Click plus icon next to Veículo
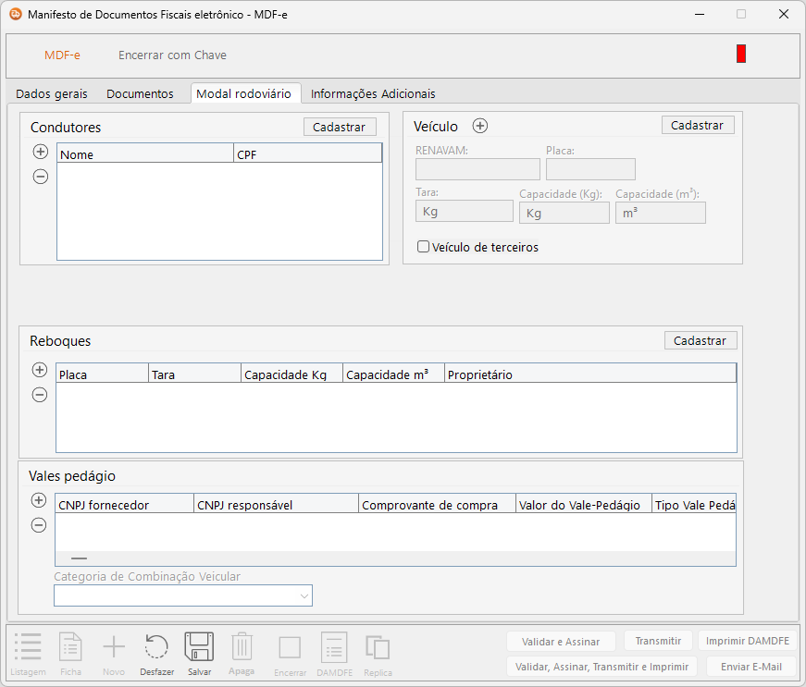 480,127
